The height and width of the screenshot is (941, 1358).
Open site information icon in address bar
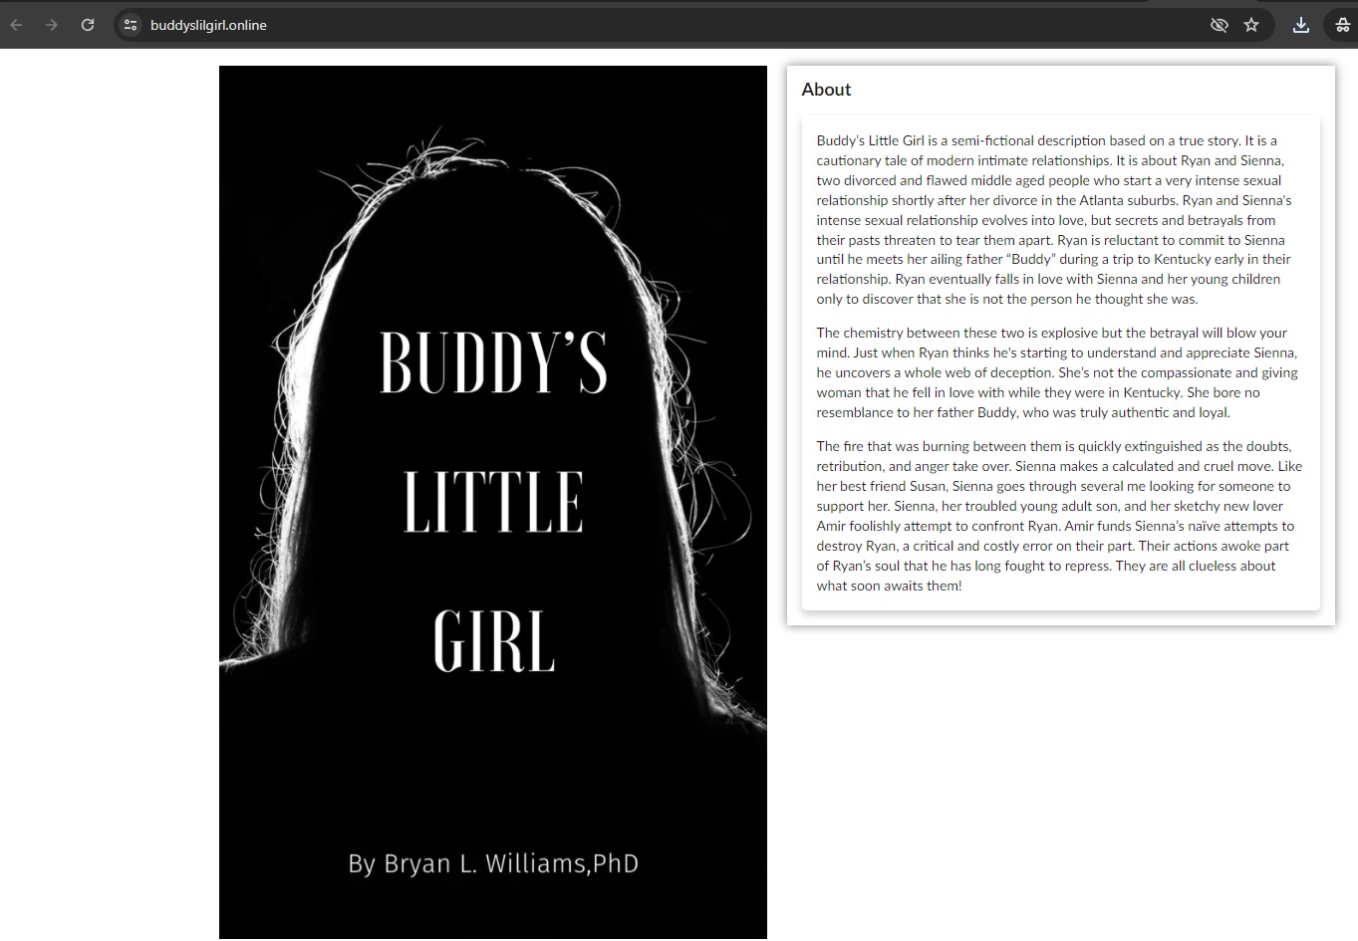[x=131, y=25]
